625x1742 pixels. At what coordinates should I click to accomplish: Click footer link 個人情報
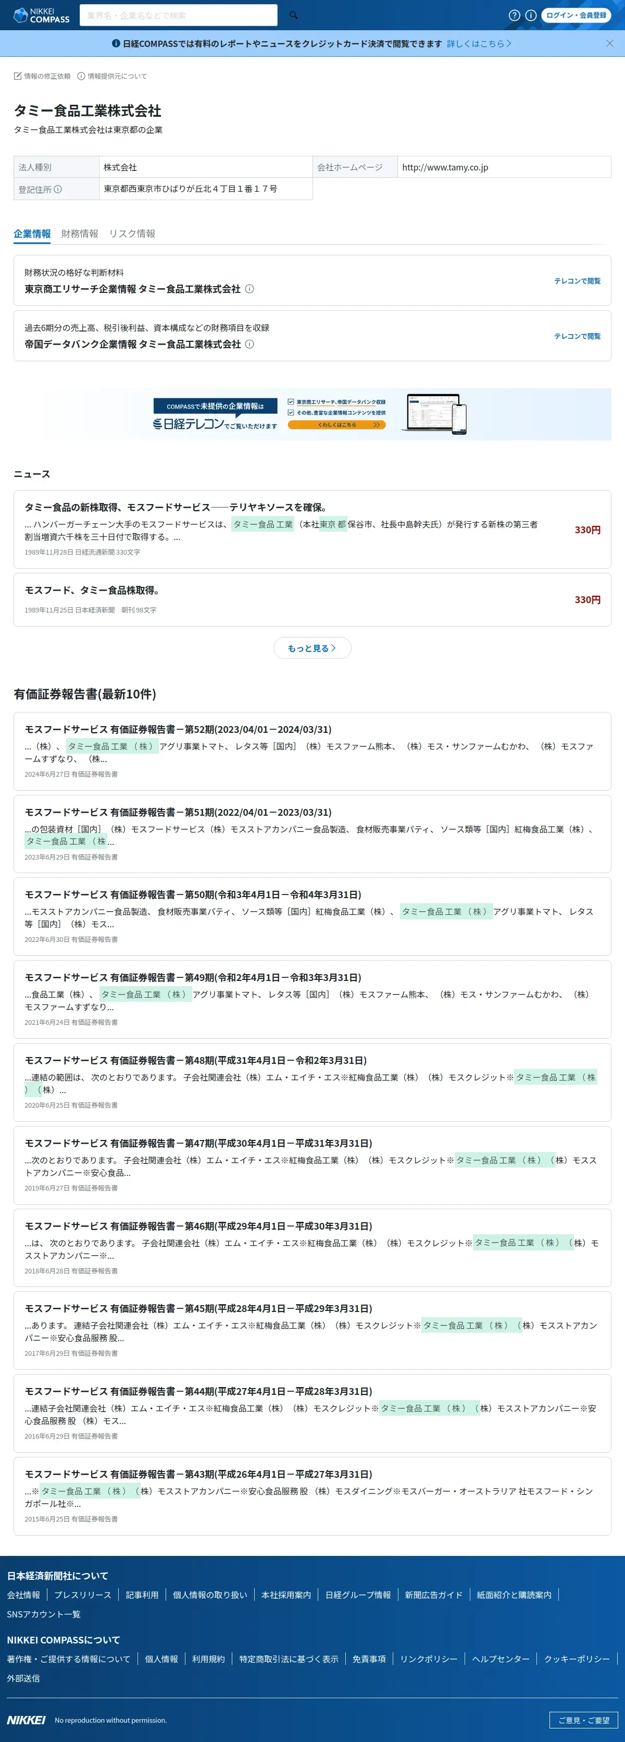[161, 1659]
